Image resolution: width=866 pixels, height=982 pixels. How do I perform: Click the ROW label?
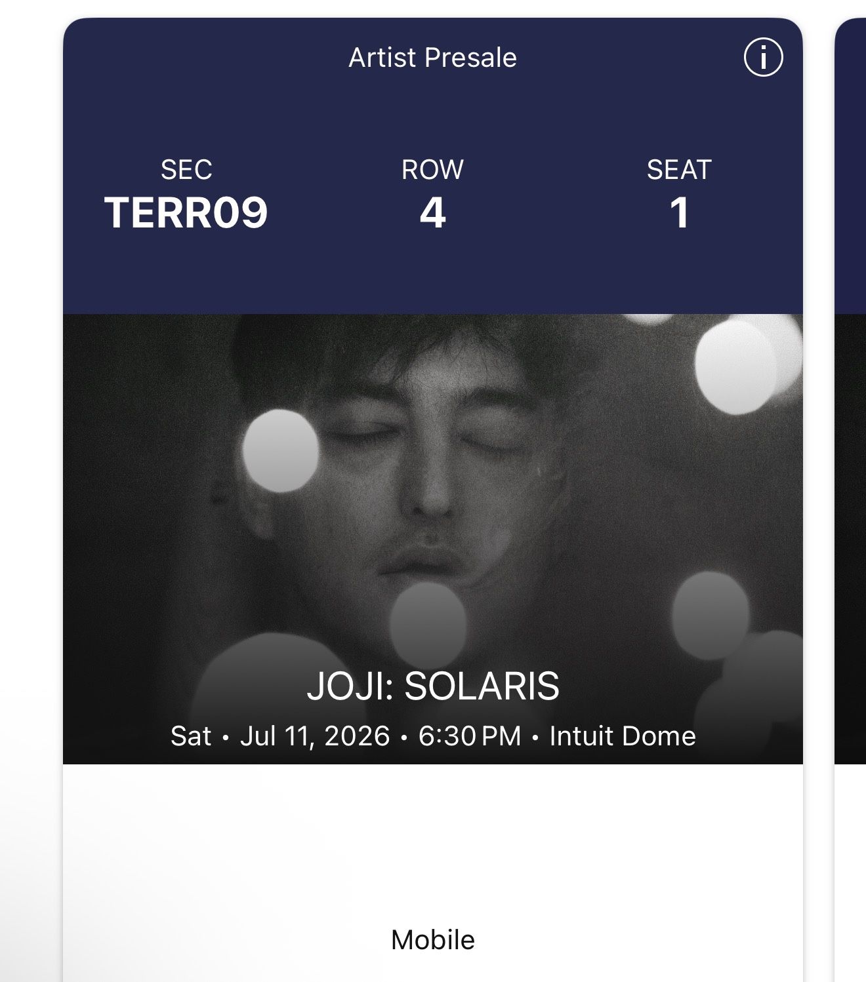[x=432, y=170]
